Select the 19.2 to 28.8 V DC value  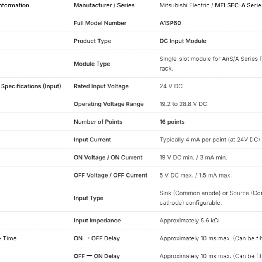point(183,104)
